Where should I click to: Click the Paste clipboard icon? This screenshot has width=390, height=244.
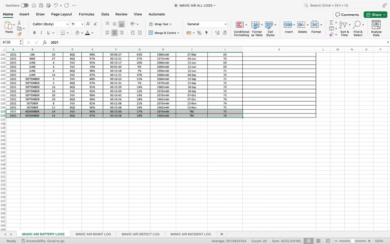8,25
